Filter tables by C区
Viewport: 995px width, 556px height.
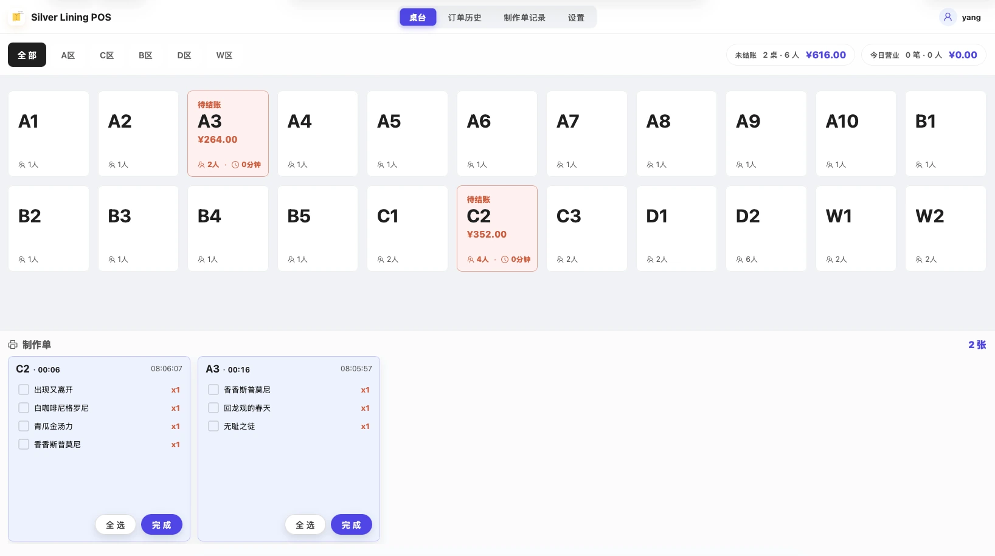tap(107, 55)
